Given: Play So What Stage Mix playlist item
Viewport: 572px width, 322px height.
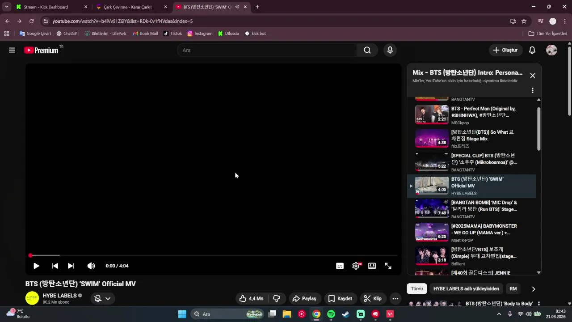Looking at the screenshot, I should click(x=471, y=139).
